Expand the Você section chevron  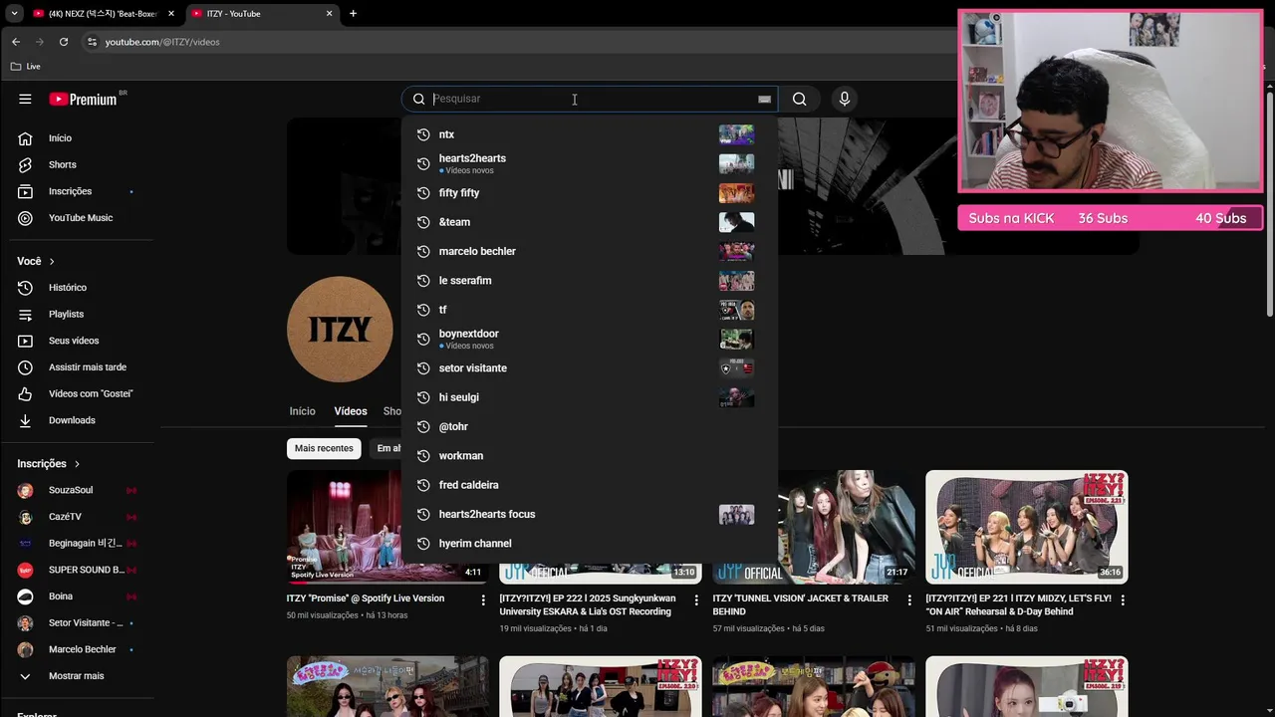pos(52,261)
